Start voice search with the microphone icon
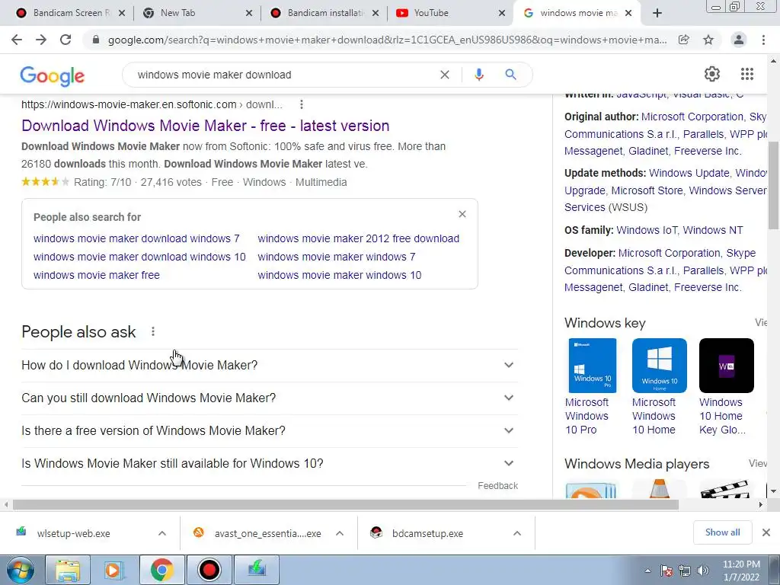780x585 pixels. [x=479, y=75]
